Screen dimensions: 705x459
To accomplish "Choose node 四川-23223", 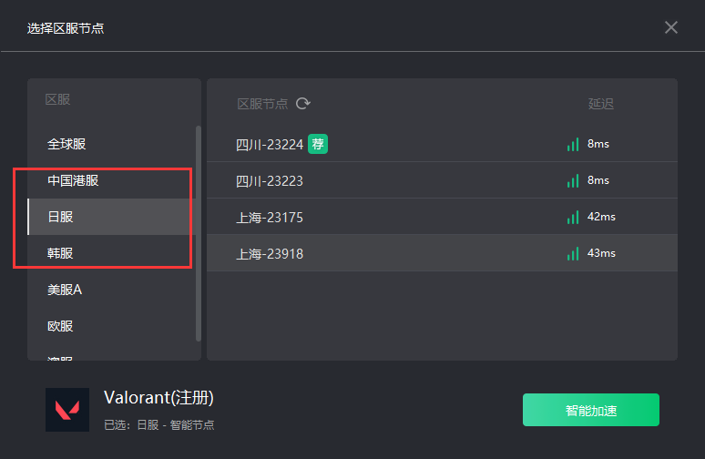I will pyautogui.click(x=269, y=180).
